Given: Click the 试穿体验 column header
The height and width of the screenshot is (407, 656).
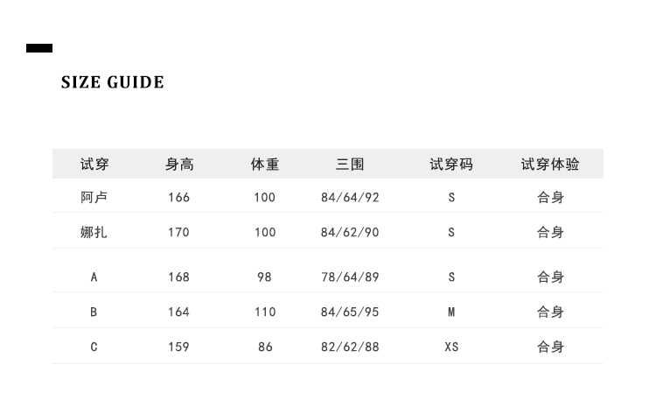Looking at the screenshot, I should [550, 164].
